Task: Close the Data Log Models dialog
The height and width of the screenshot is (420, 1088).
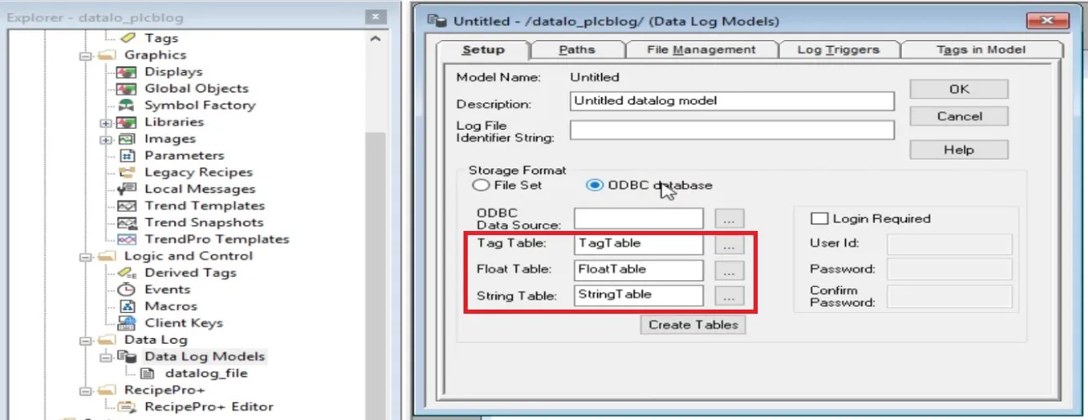Action: [1049, 21]
